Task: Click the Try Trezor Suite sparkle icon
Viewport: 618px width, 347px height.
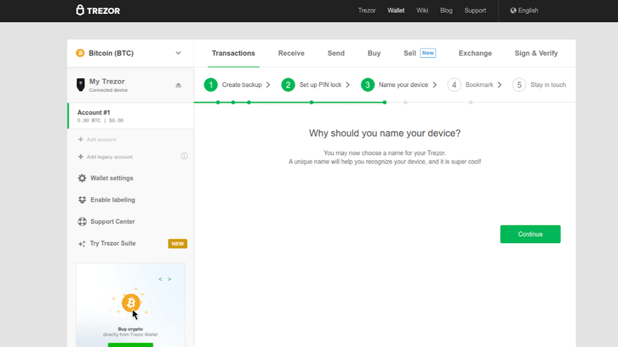Action: pos(82,244)
